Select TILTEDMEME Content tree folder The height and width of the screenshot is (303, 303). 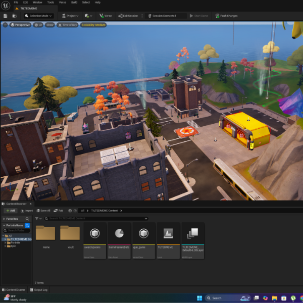19,239
